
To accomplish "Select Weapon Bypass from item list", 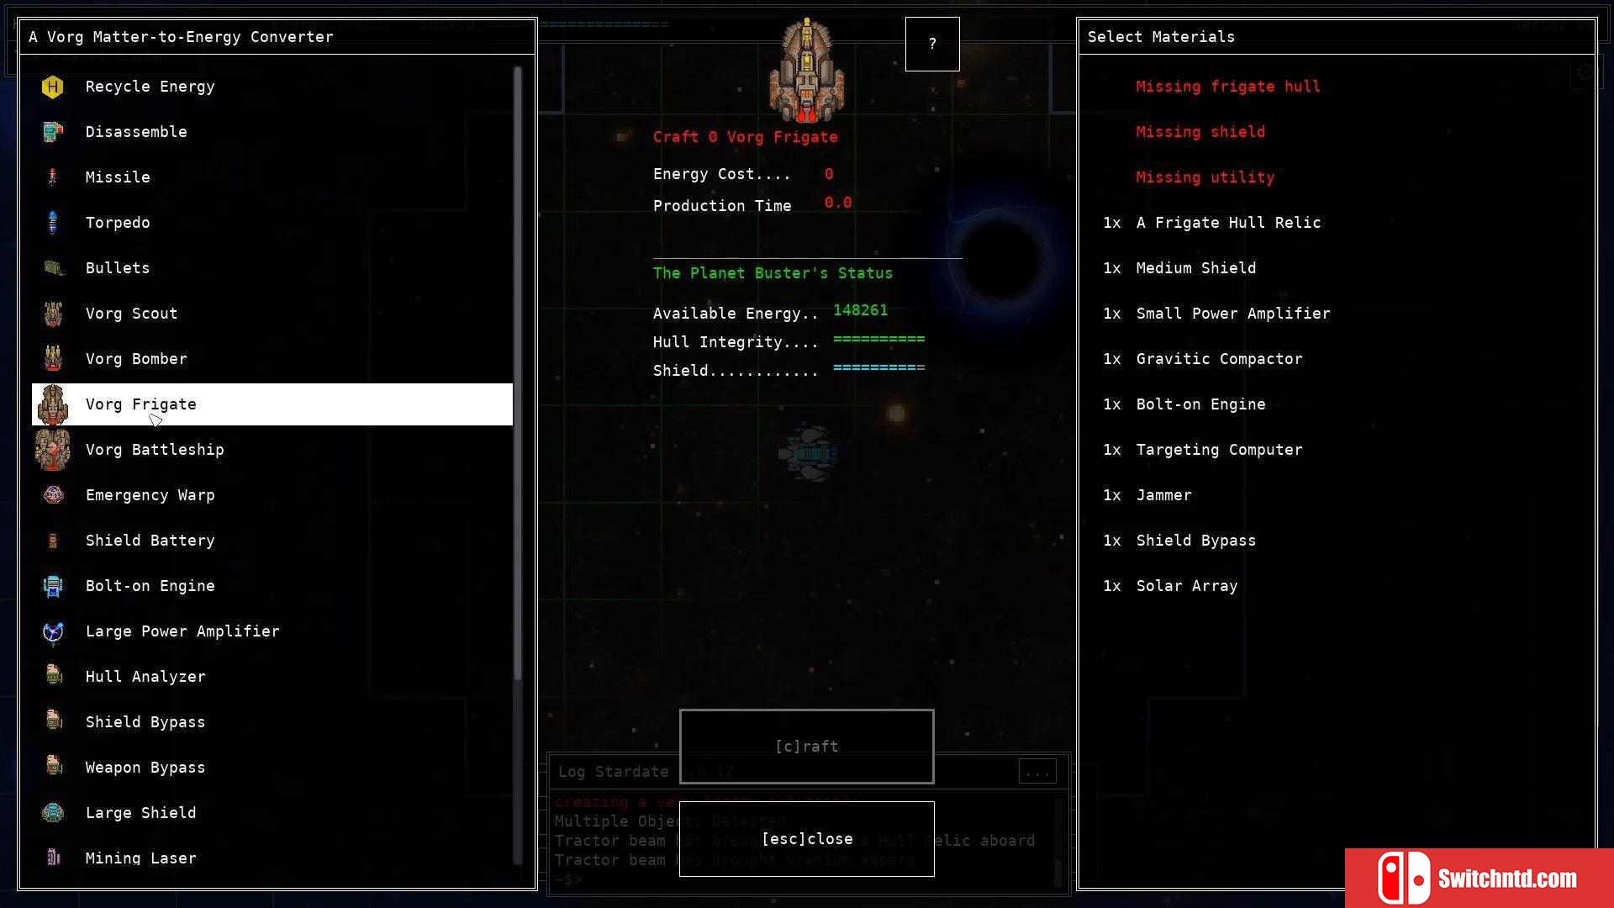I will pyautogui.click(x=145, y=768).
